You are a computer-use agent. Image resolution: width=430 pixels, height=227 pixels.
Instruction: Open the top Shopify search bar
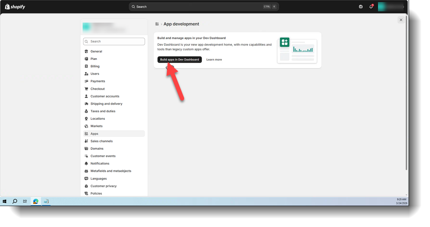[204, 7]
